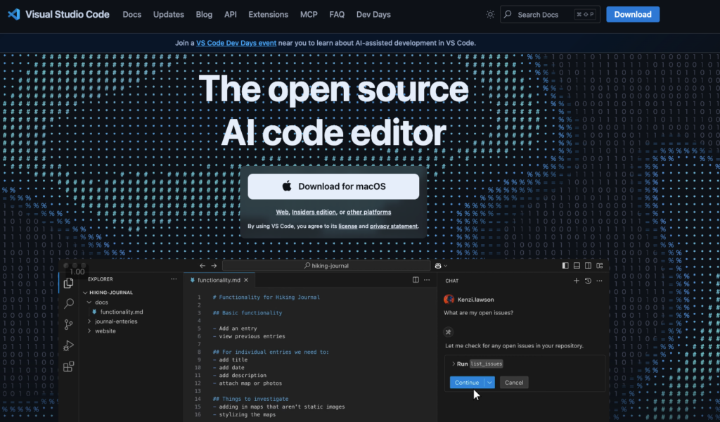Toggle bottom panel layout icon

click(577, 266)
